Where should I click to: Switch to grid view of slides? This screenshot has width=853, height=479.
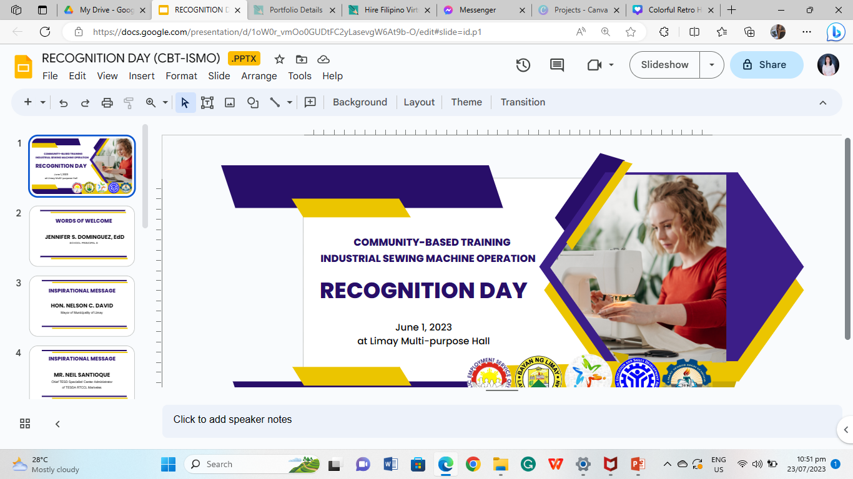25,424
